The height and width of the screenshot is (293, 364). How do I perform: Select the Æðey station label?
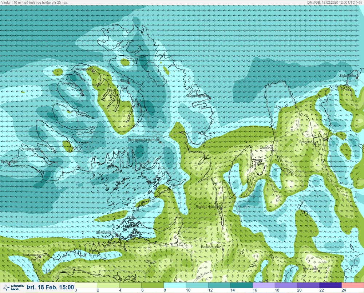point(124,81)
